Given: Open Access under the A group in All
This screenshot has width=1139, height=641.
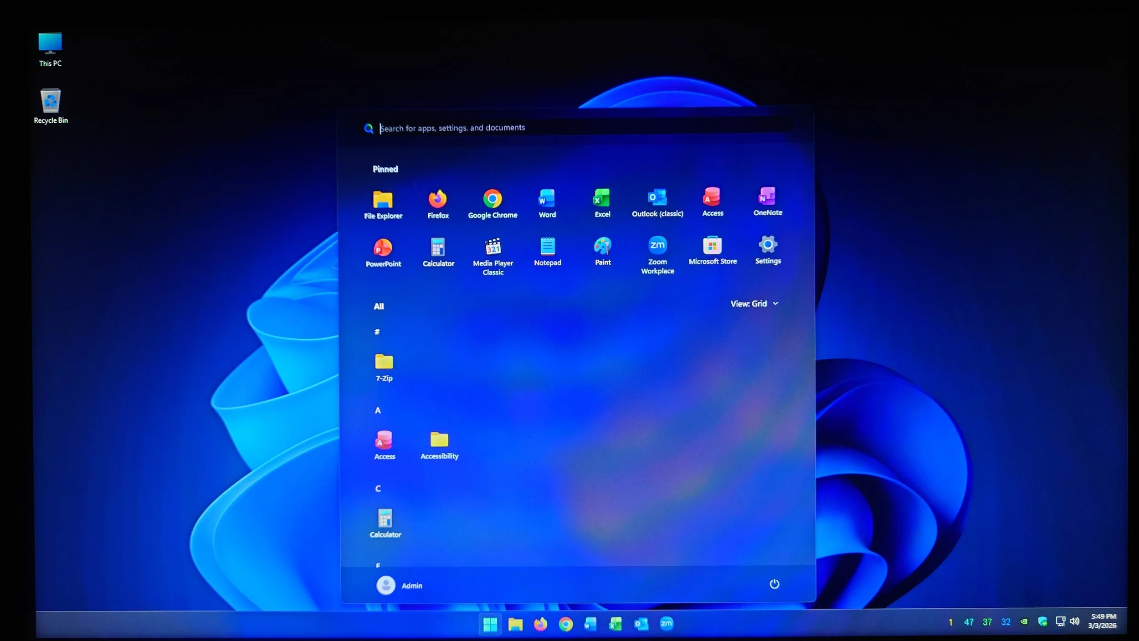Looking at the screenshot, I should 385,445.
